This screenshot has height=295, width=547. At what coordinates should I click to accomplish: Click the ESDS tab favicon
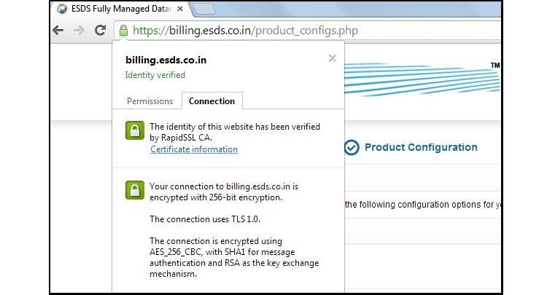62,9
